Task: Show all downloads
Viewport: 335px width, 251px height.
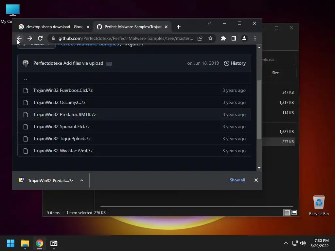Action: coord(237,180)
